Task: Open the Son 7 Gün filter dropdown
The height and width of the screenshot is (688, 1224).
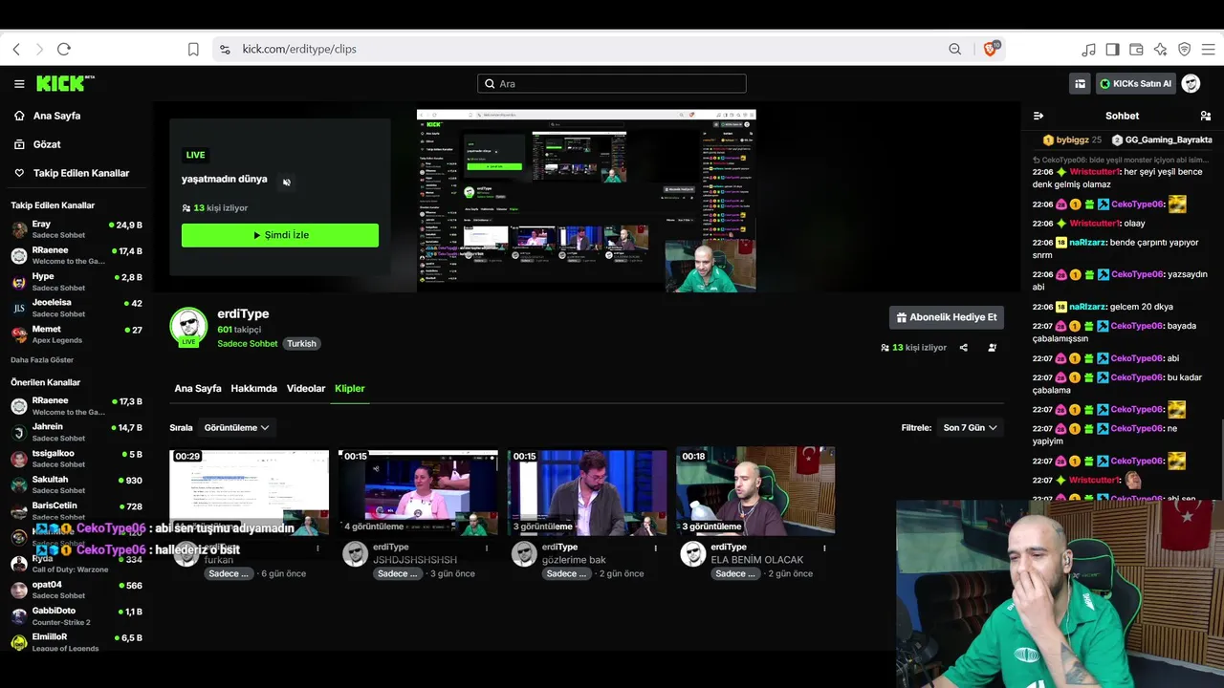Action: pyautogui.click(x=970, y=428)
